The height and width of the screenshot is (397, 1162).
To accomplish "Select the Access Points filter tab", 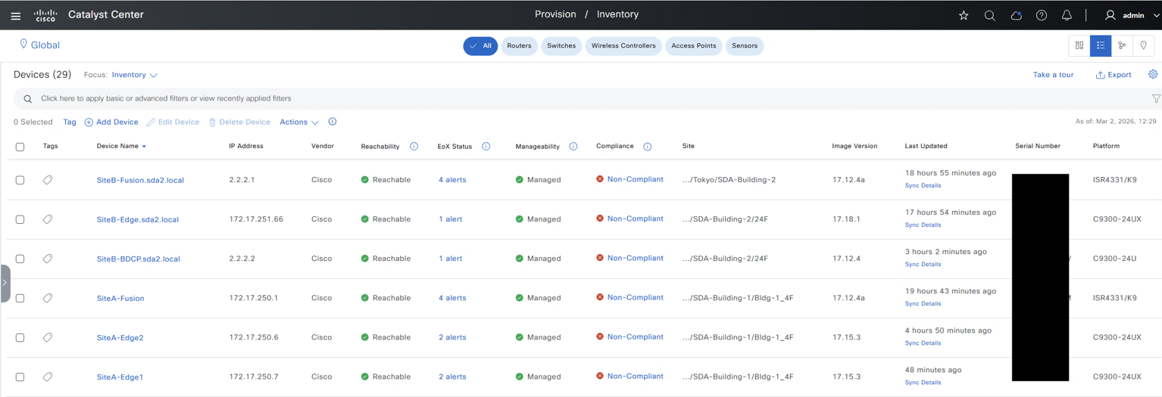I will tap(693, 46).
